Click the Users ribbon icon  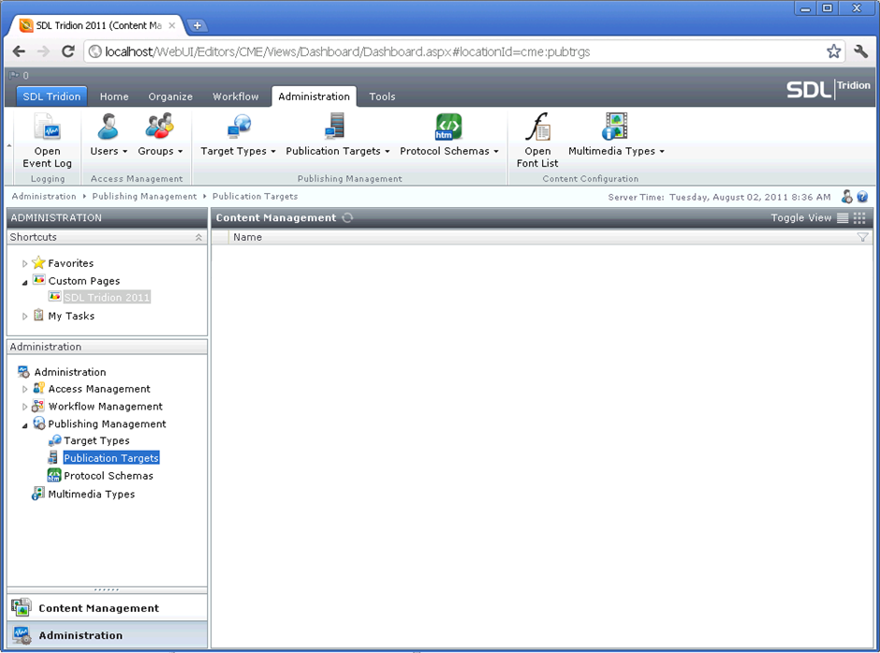click(108, 127)
